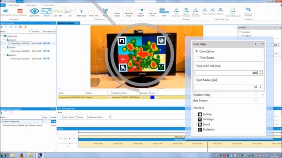Check the Santiago marker checkbox
Image resolution: width=282 pixels, height=158 pixels.
tap(196, 119)
